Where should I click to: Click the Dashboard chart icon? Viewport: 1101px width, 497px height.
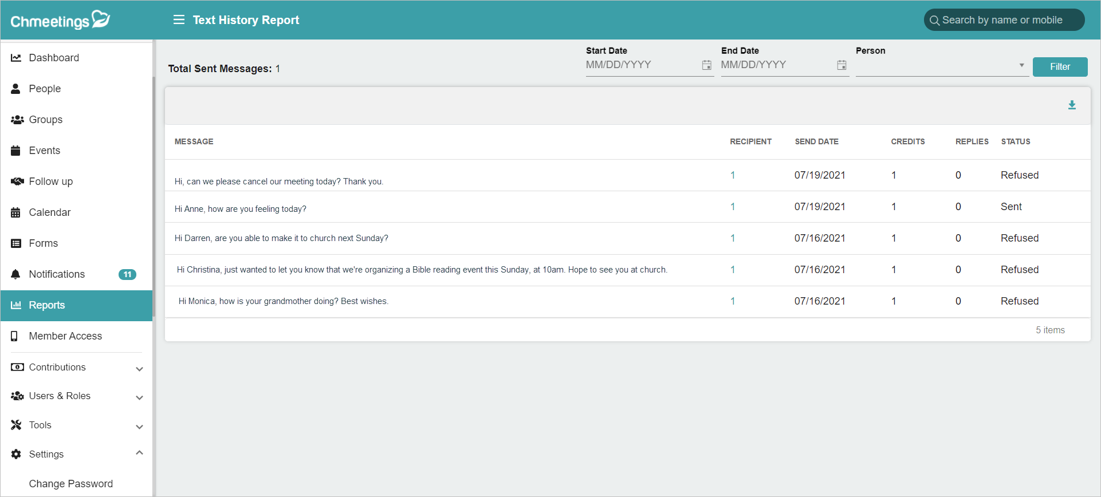(x=16, y=58)
